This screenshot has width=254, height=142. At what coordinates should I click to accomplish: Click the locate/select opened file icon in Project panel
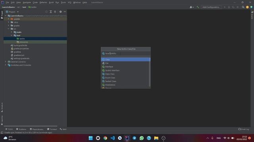click(46, 12)
